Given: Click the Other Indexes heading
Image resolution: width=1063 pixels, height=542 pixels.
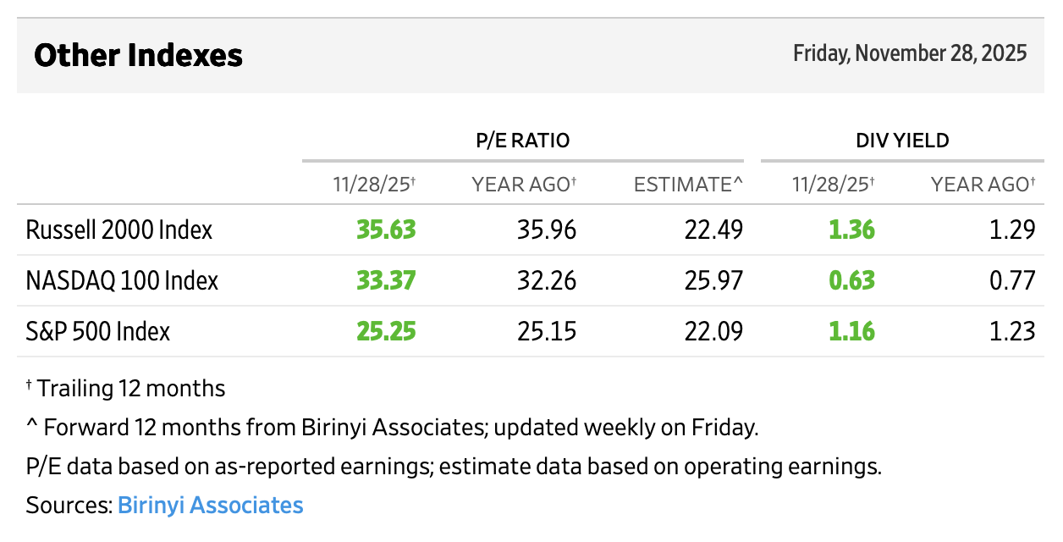Looking at the screenshot, I should point(138,56).
